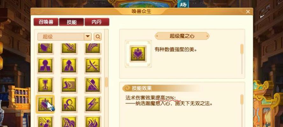Screen dimensions: 283x127
Task: Choose the hooded figure skill icon
Action: click(69, 65)
